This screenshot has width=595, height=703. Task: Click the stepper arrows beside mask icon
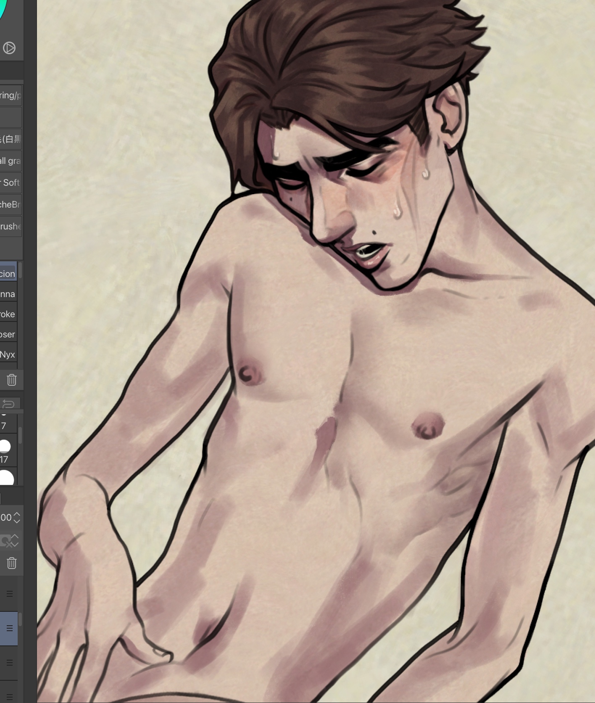15,541
